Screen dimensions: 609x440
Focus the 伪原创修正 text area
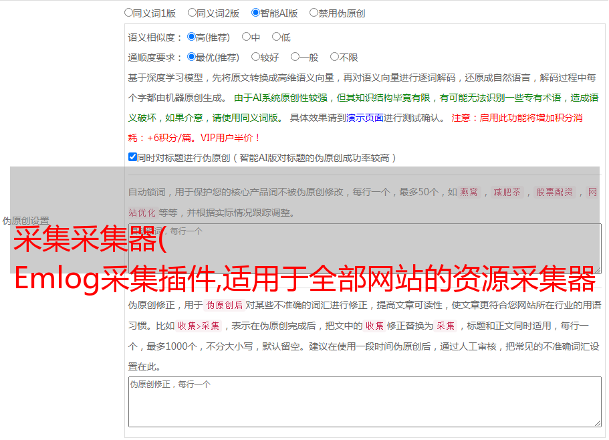coord(365,402)
